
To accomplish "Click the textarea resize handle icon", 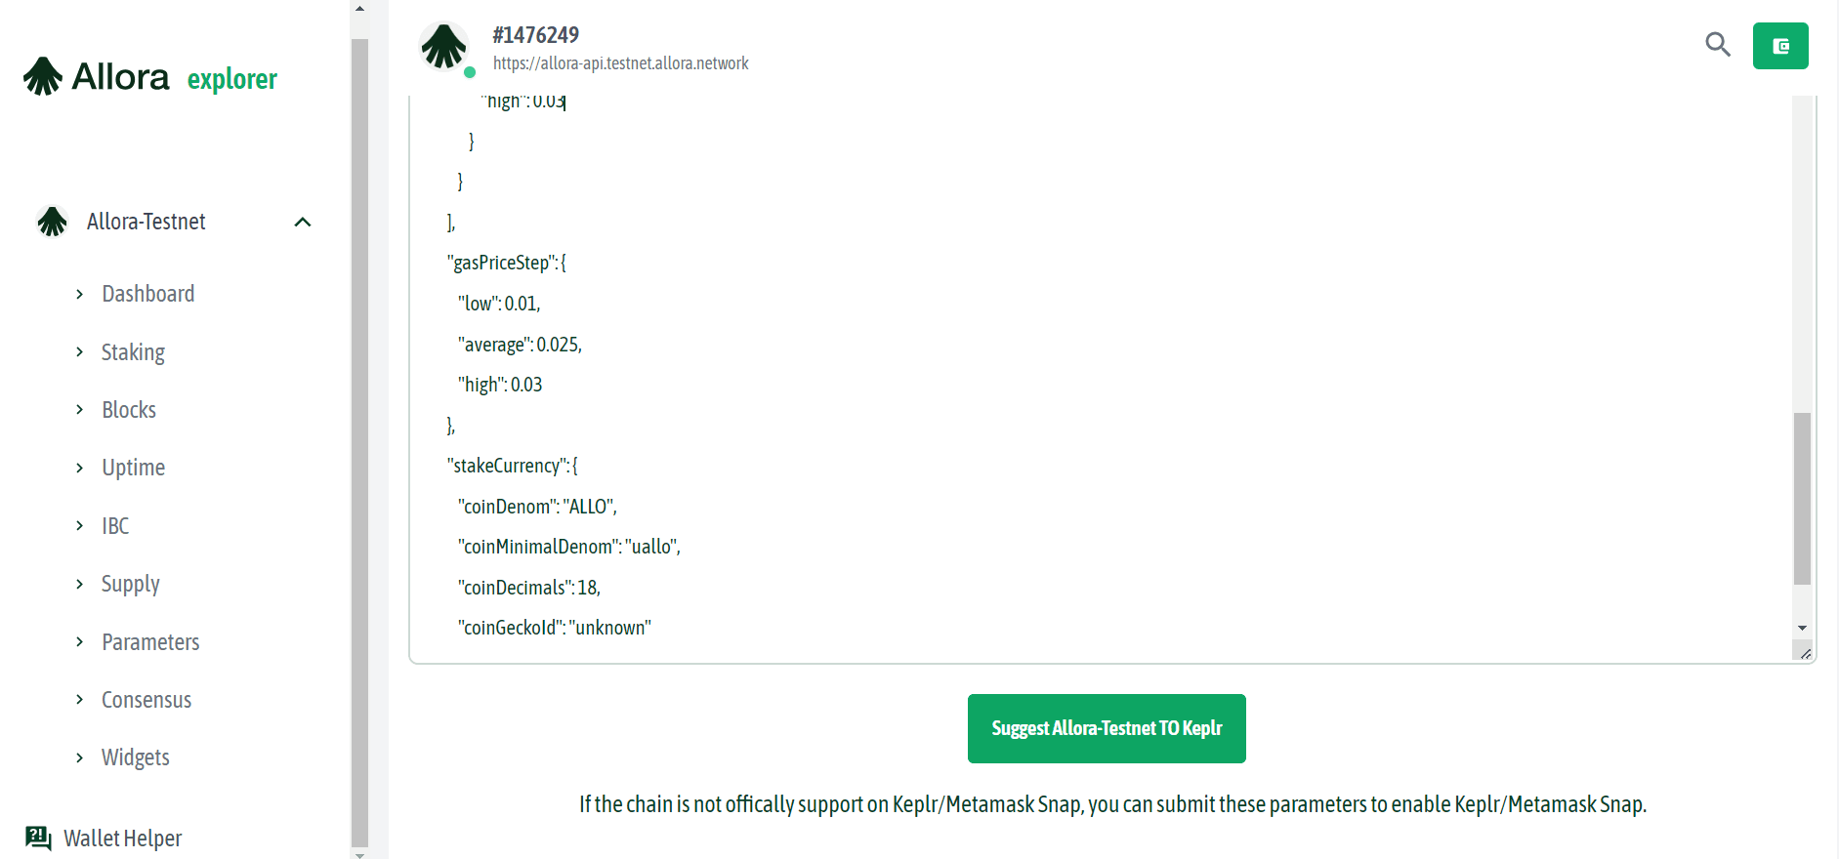I will coord(1804,651).
